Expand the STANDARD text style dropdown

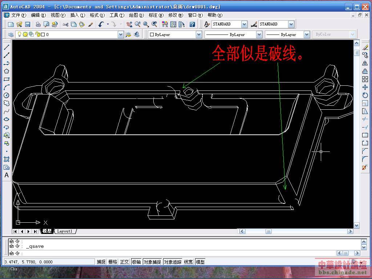click(244, 24)
